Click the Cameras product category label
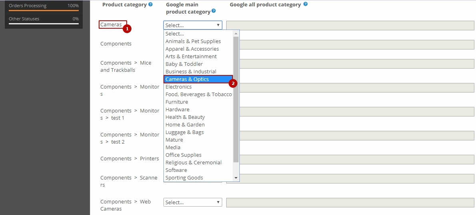Image resolution: width=476 pixels, height=215 pixels. (x=111, y=25)
